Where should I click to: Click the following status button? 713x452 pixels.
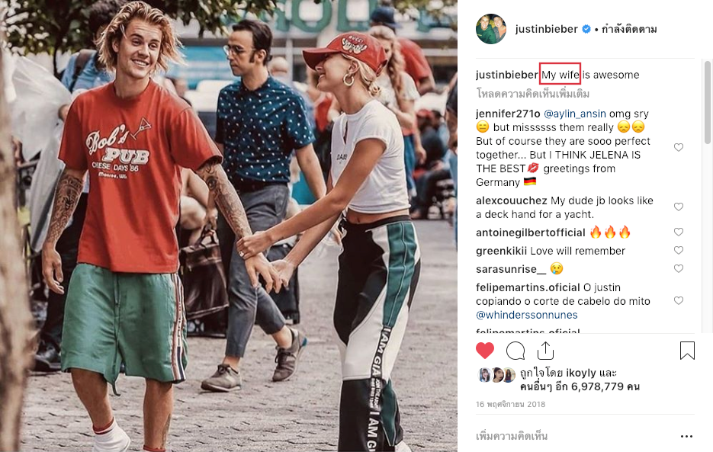[629, 30]
